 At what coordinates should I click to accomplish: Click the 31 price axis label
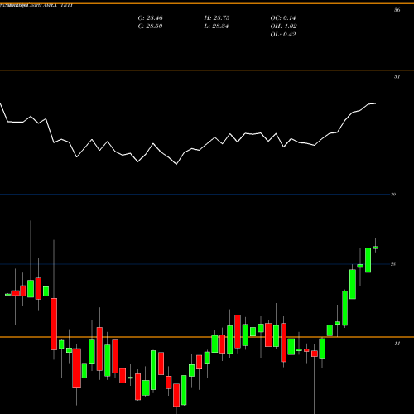coord(397,77)
